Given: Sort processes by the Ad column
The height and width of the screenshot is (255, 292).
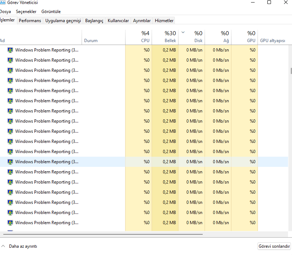Looking at the screenshot, I should (41, 37).
